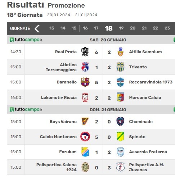Click the Real Prata team crest
Image resolution: width=175 pixels, height=177 pixels.
coord(85,52)
